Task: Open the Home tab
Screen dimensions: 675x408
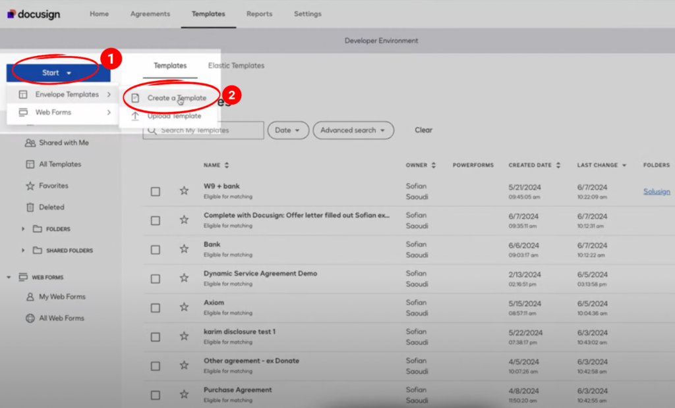Action: (x=99, y=14)
